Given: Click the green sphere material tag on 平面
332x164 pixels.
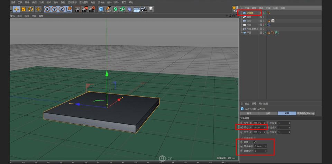Looking at the screenshot, I should 277,33.
